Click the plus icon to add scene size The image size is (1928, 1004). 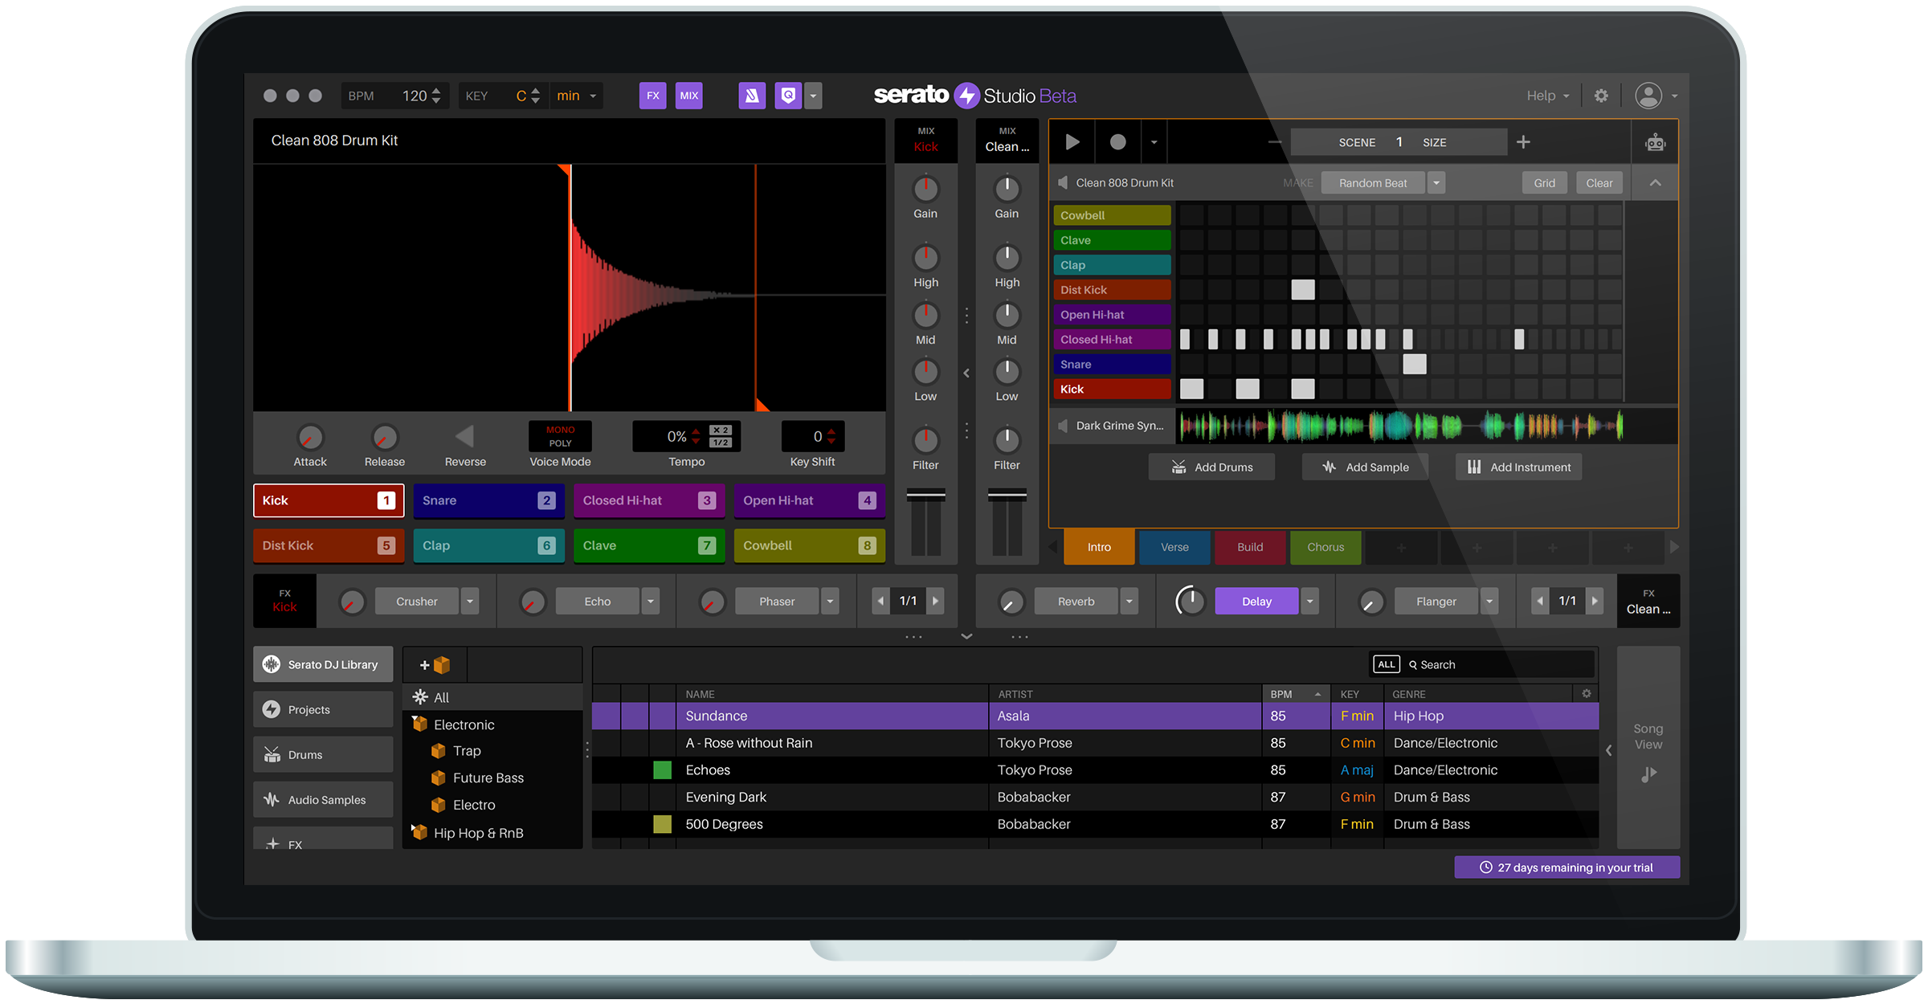[1523, 142]
